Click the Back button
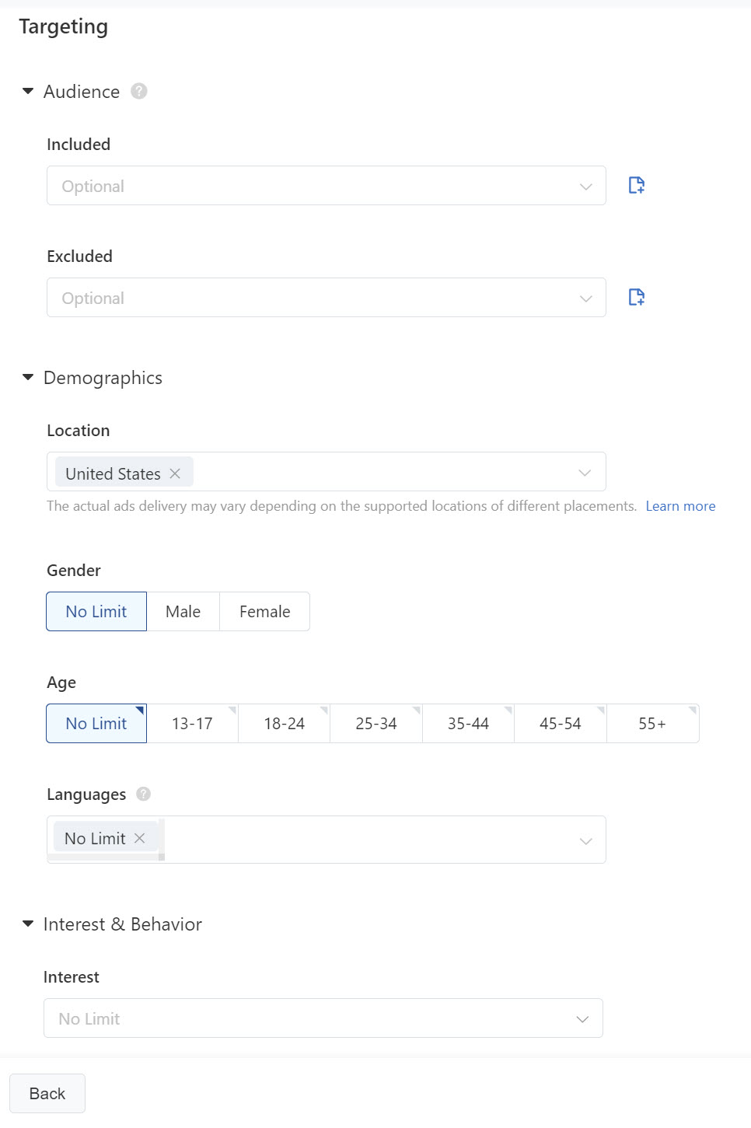This screenshot has height=1128, width=751. pos(47,1094)
